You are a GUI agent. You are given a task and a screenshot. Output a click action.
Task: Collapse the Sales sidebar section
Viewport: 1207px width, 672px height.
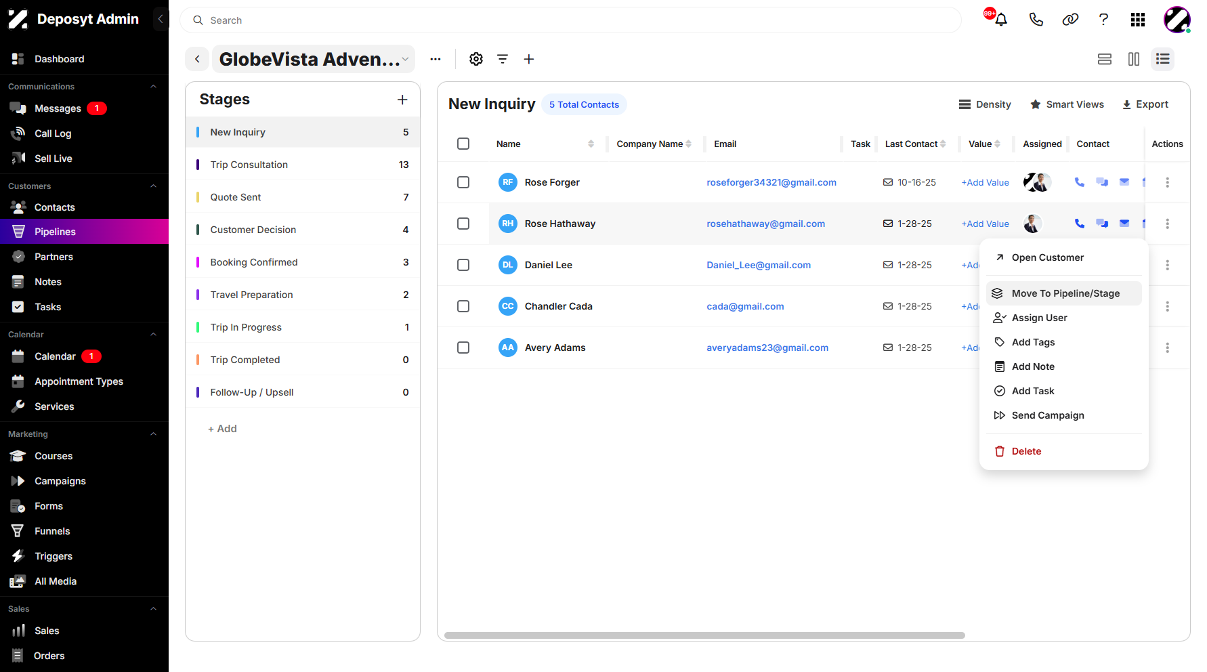pyautogui.click(x=153, y=609)
